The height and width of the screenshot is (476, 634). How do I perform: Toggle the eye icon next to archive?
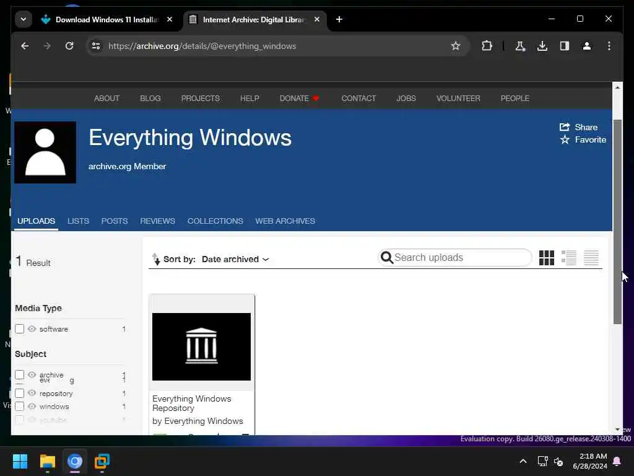32,375
